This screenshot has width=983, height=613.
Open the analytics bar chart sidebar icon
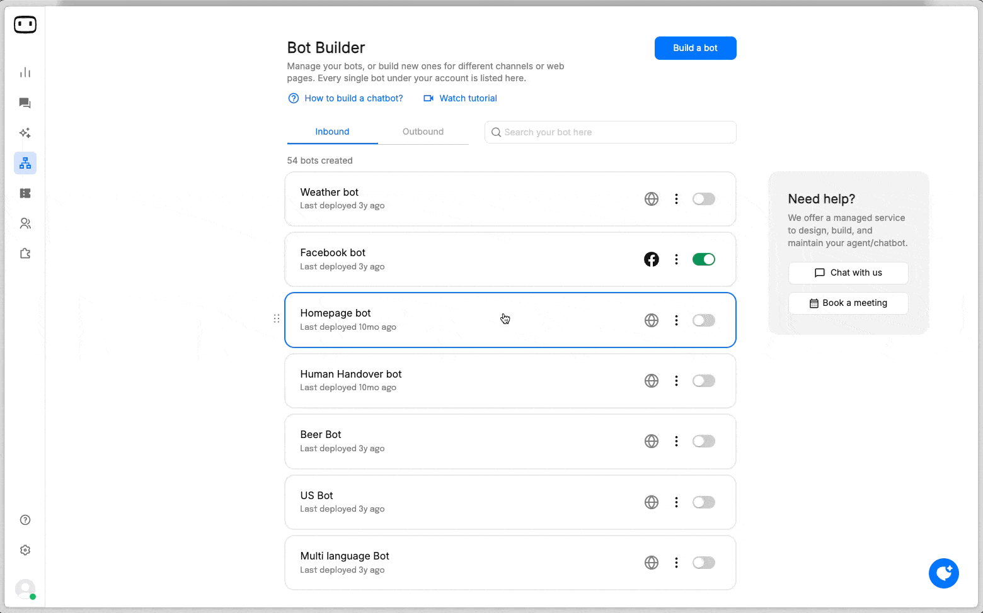click(25, 72)
